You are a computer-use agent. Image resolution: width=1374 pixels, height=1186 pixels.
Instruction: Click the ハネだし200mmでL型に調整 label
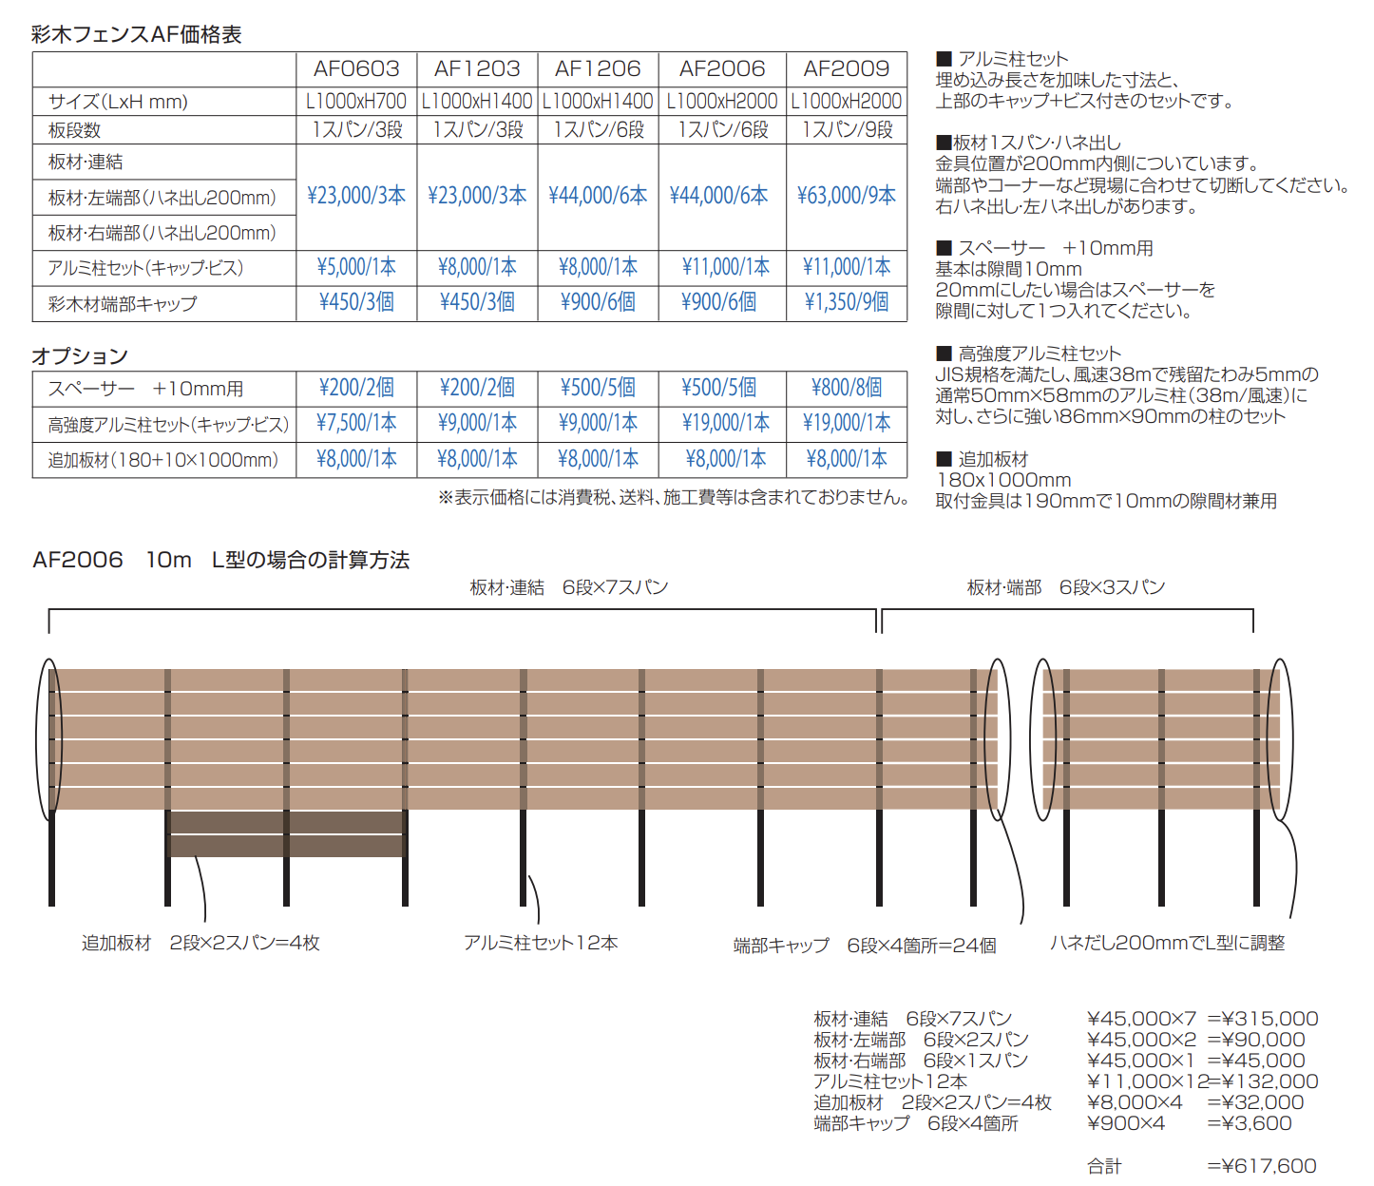pos(1168,943)
